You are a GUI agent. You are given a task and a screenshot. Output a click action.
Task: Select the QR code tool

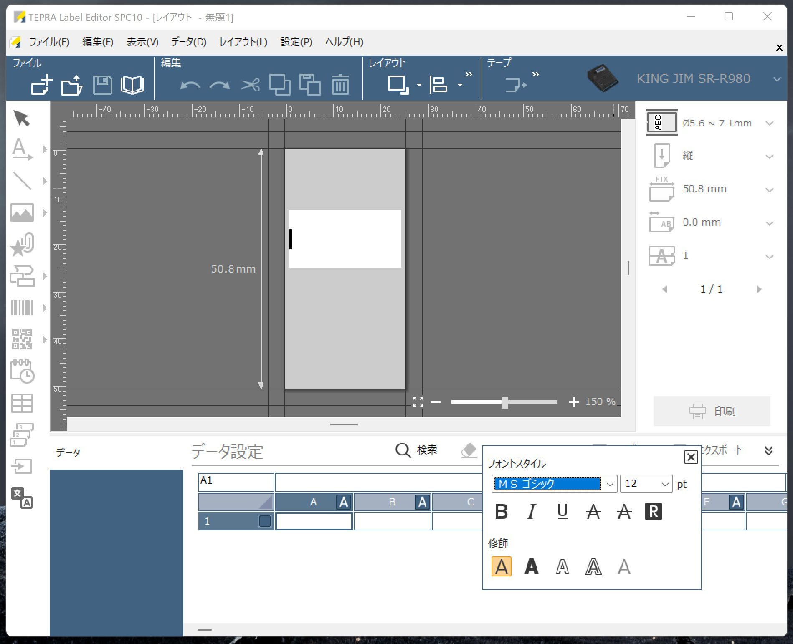(x=22, y=339)
